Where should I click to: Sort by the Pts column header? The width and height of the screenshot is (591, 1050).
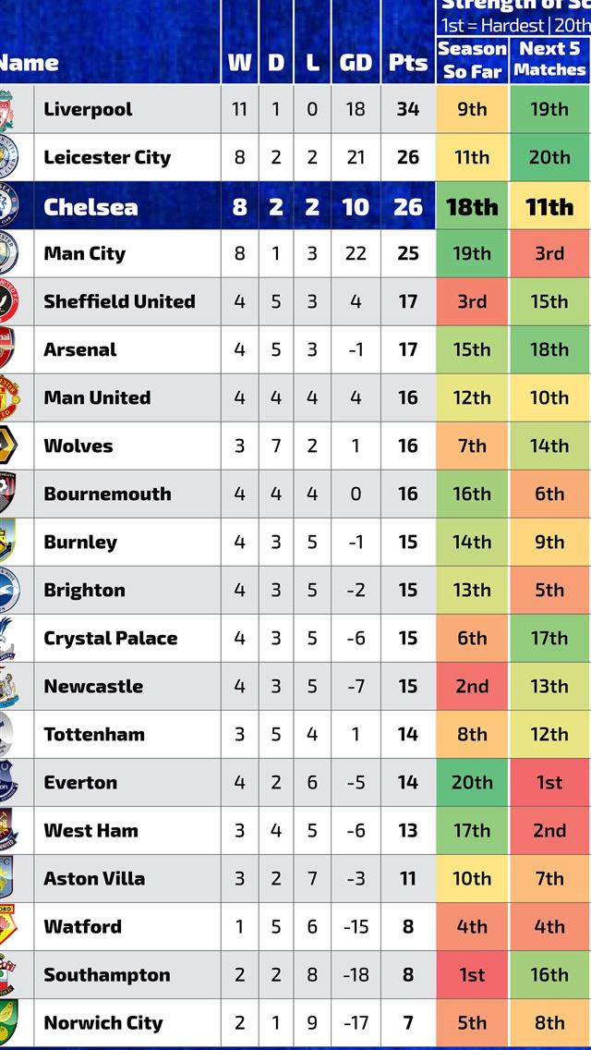[407, 63]
